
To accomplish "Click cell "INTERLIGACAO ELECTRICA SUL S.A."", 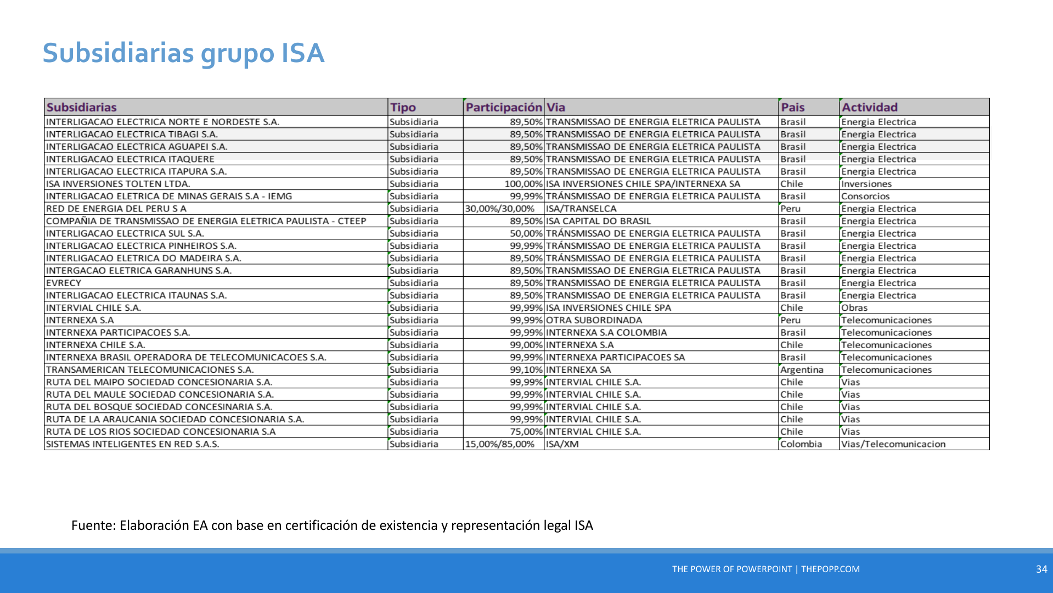I will pyautogui.click(x=216, y=233).
